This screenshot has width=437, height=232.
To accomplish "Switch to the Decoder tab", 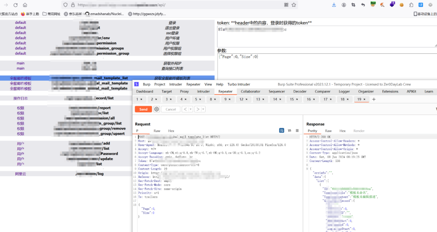I will tap(300, 92).
